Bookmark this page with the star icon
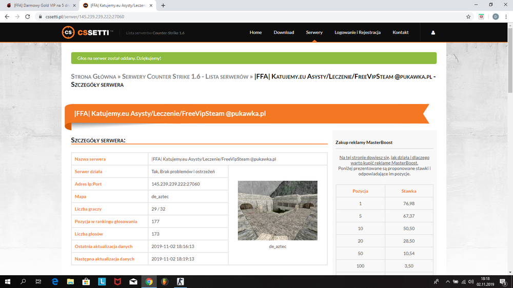Image resolution: width=513 pixels, height=288 pixels. (468, 17)
